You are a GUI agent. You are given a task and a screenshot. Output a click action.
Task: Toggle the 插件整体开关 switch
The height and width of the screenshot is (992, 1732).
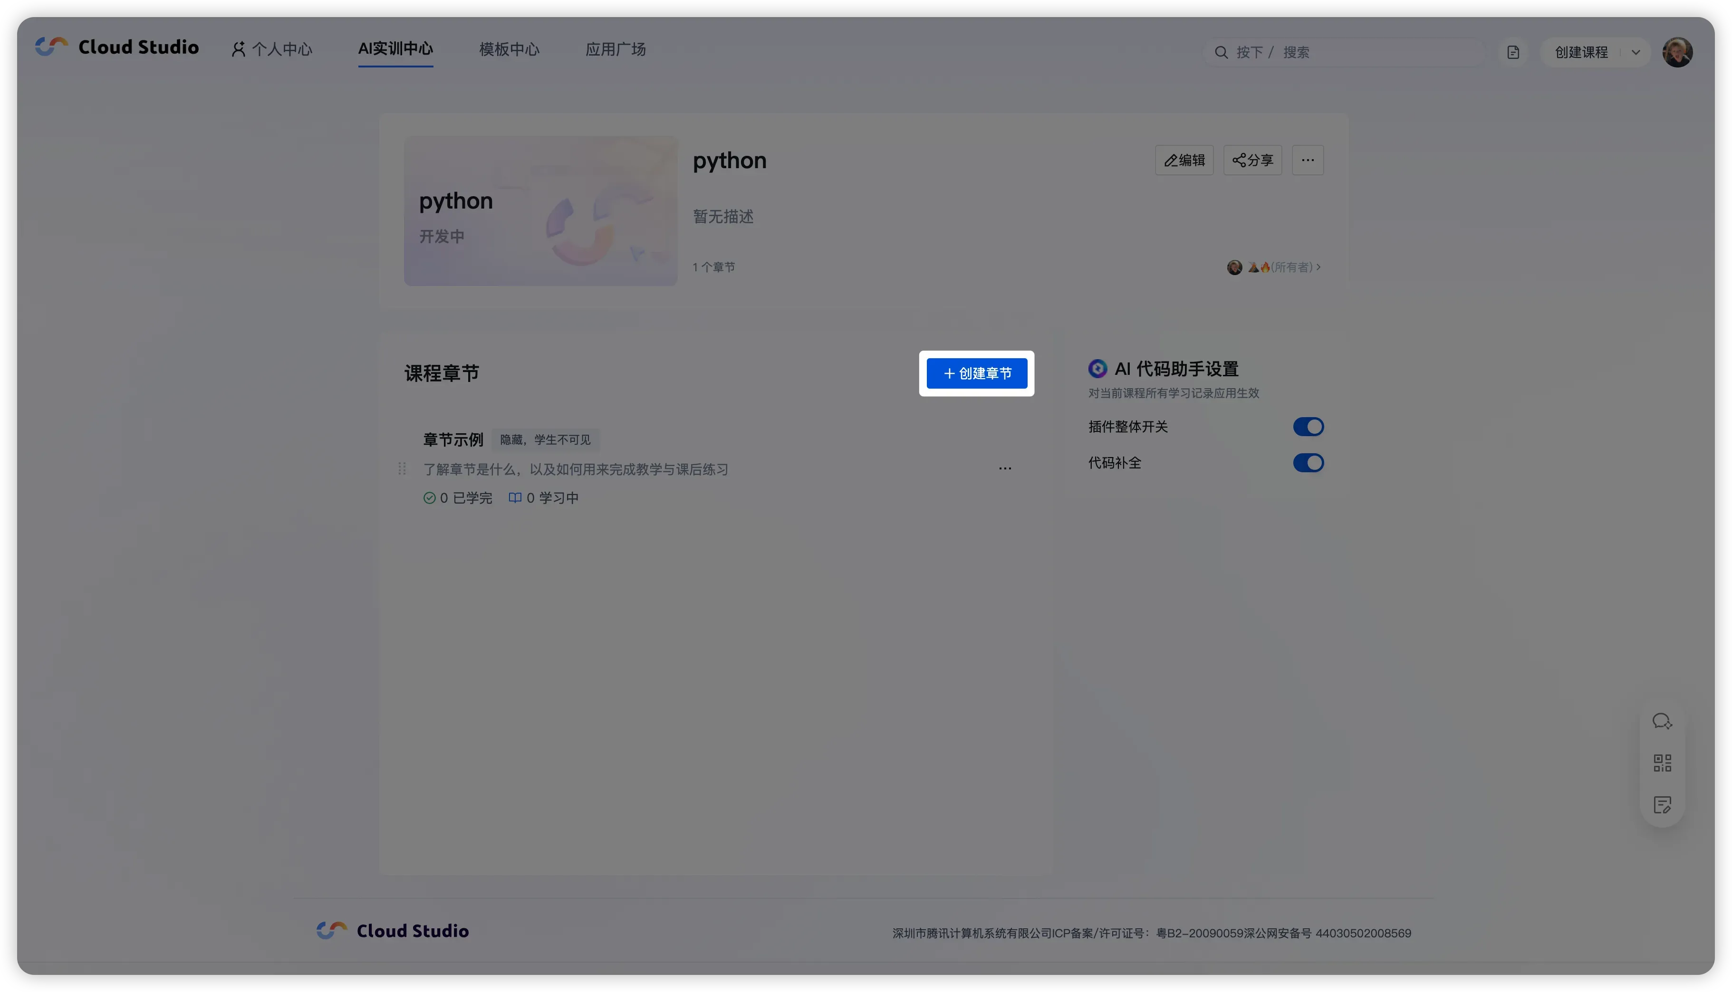tap(1308, 427)
